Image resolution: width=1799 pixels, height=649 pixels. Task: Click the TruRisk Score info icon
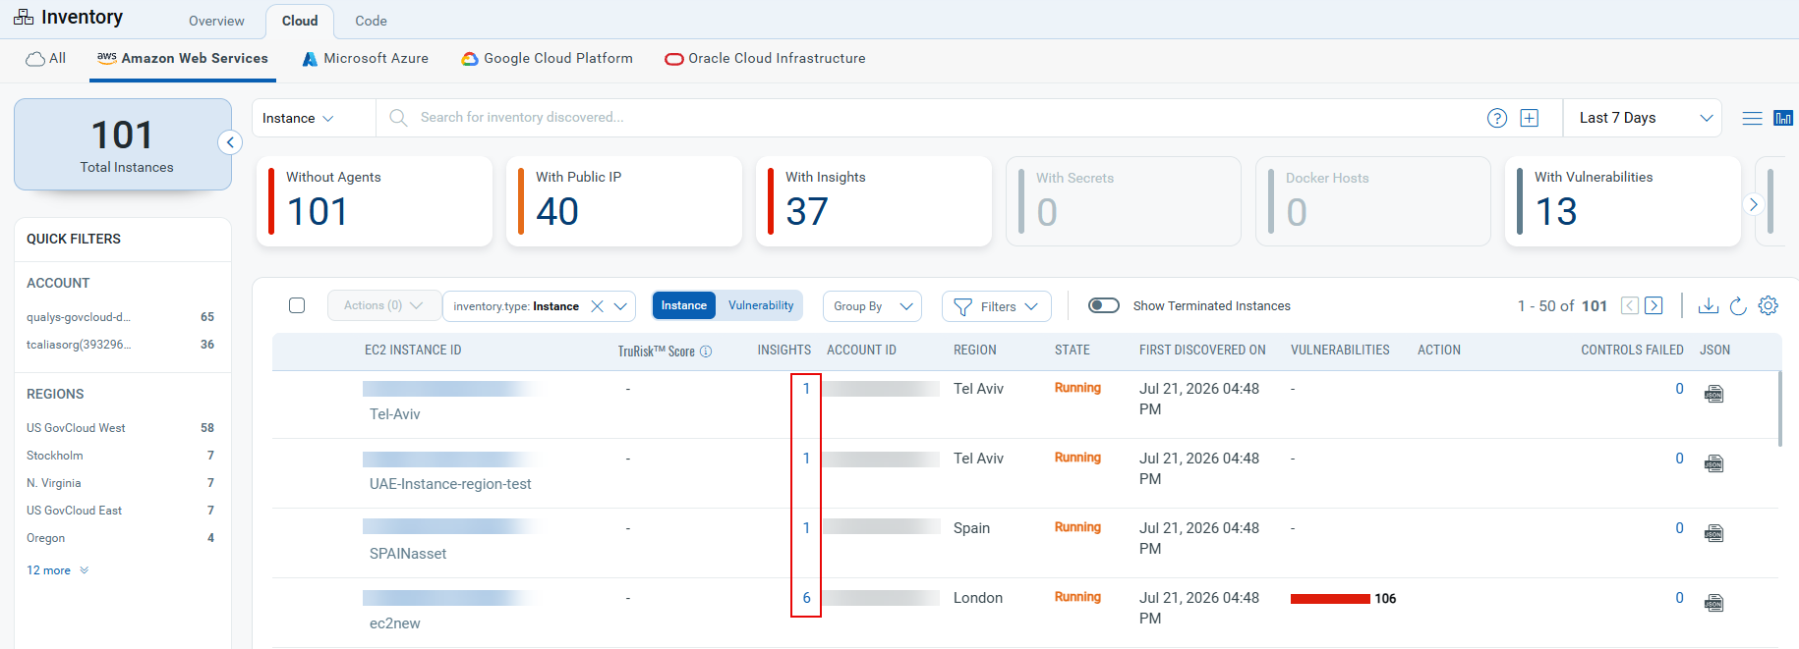706,352
